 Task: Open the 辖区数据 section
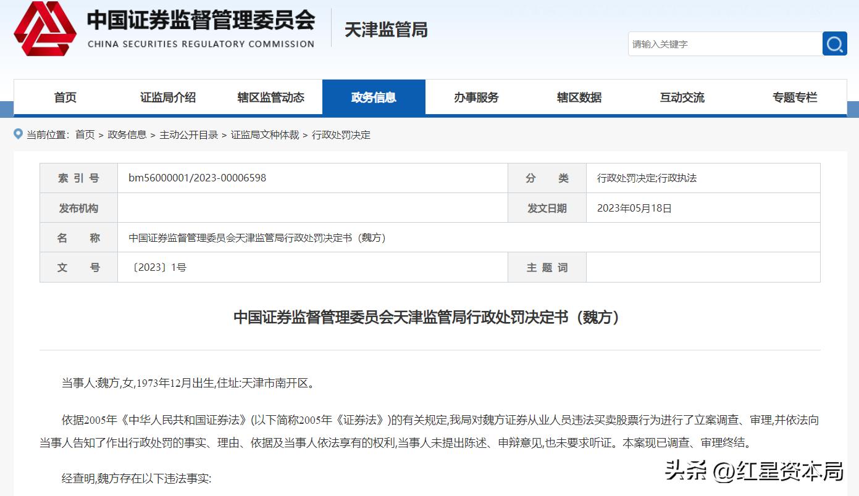(x=579, y=97)
